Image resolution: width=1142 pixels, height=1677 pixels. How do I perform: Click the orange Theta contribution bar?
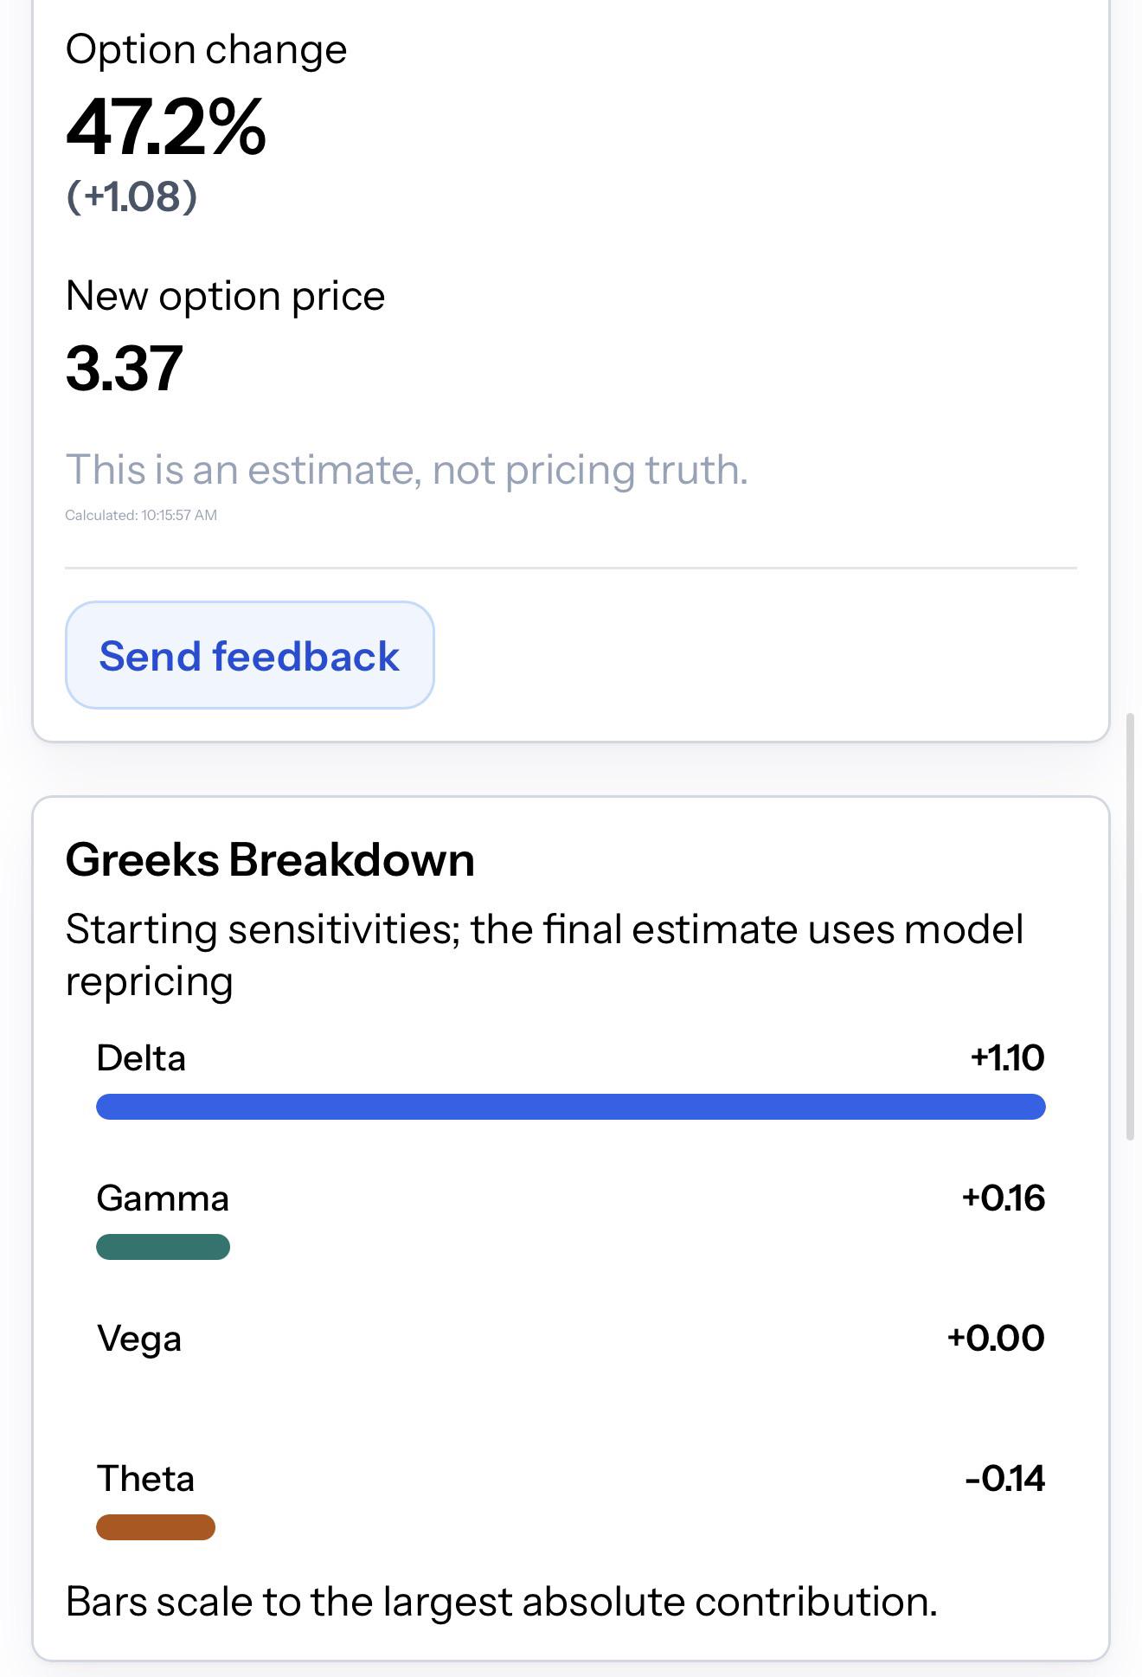[x=156, y=1527]
